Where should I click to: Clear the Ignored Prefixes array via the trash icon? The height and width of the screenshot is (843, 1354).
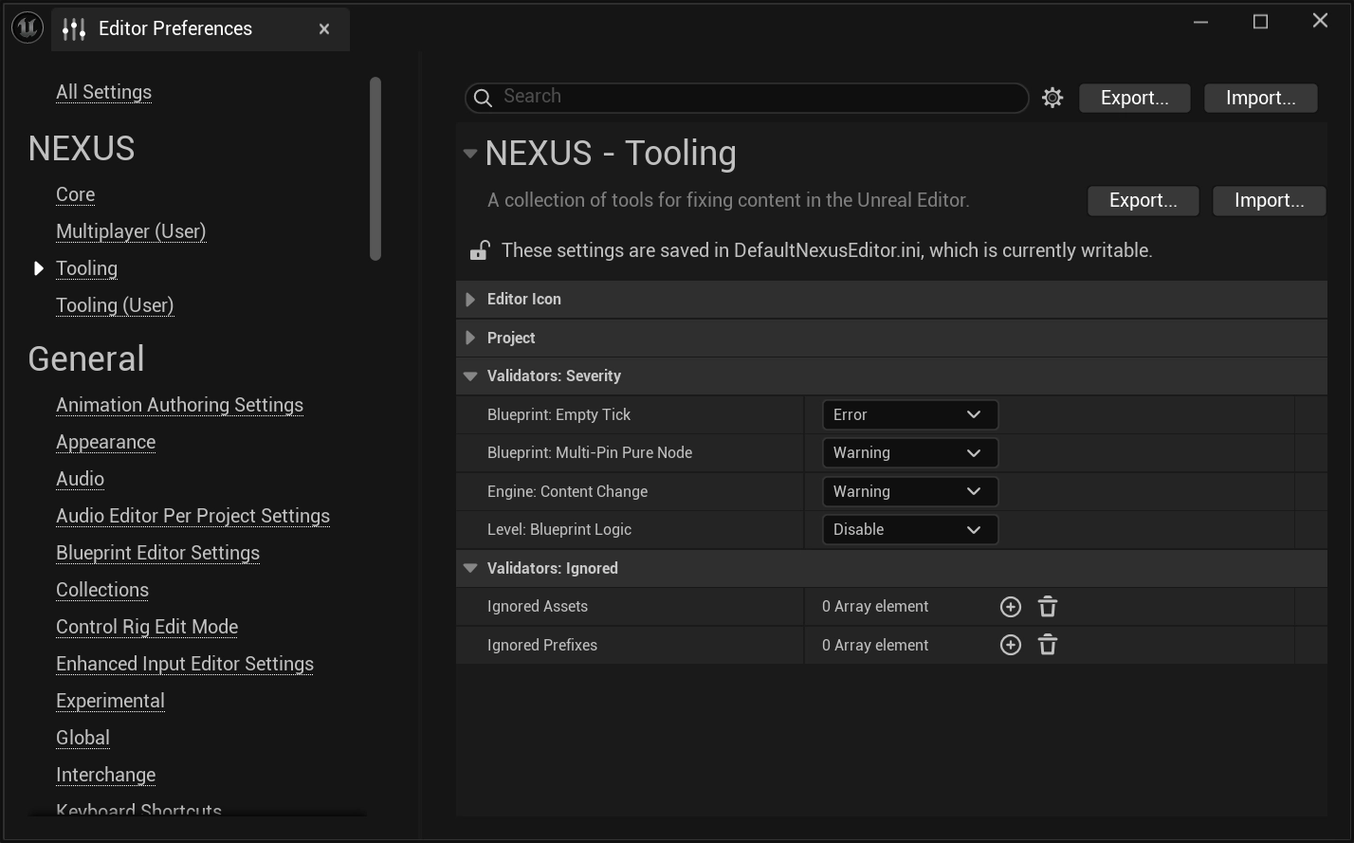click(x=1047, y=645)
